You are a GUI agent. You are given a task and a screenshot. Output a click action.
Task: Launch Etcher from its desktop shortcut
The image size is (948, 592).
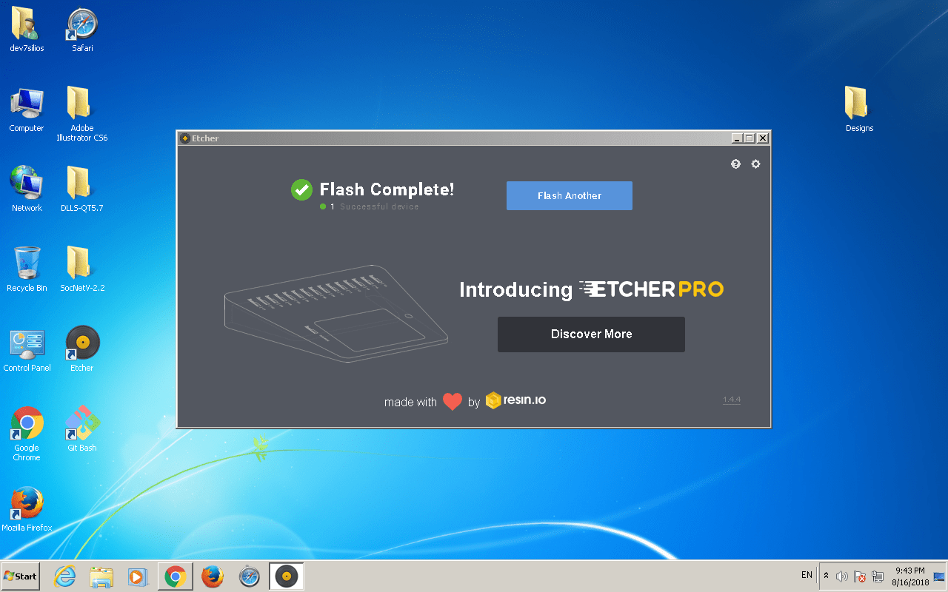point(81,342)
